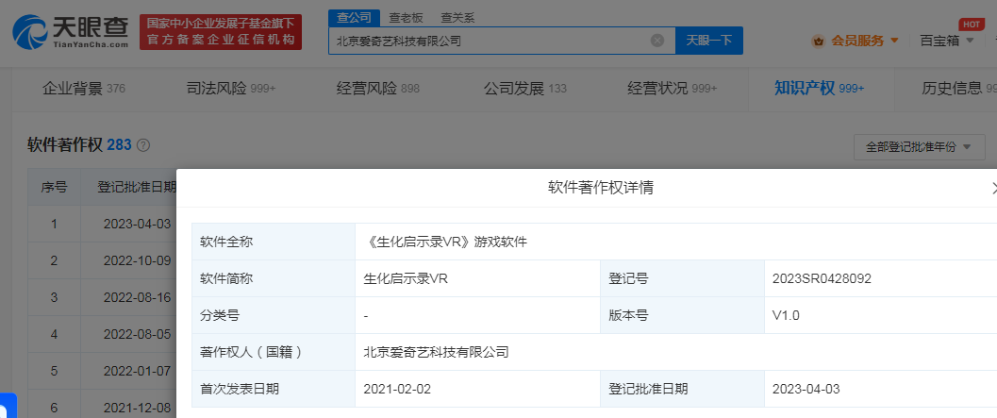
Task: Click the 天眼一下 search button
Action: tap(709, 41)
